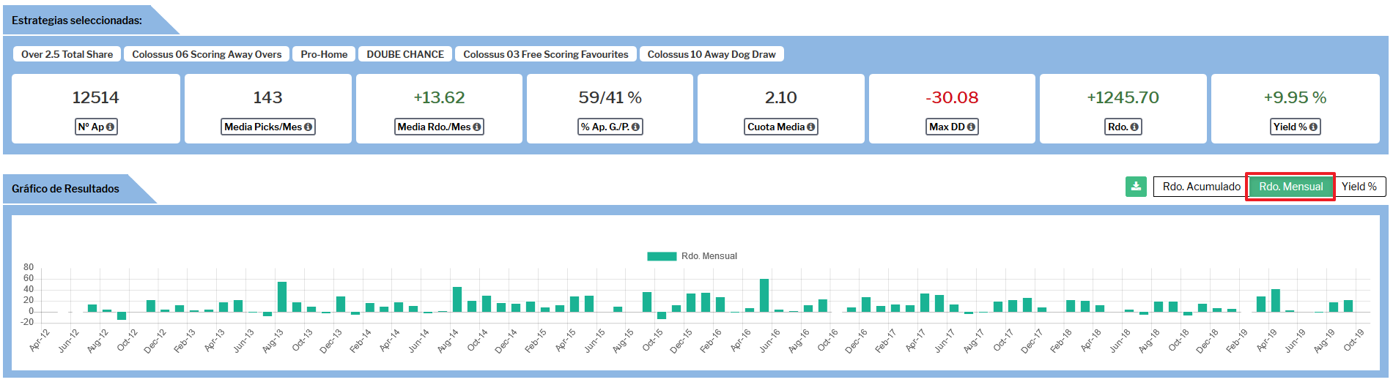The height and width of the screenshot is (385, 1393).
Task: Select the DOUBE CHANCE strategy tag
Action: [x=405, y=54]
